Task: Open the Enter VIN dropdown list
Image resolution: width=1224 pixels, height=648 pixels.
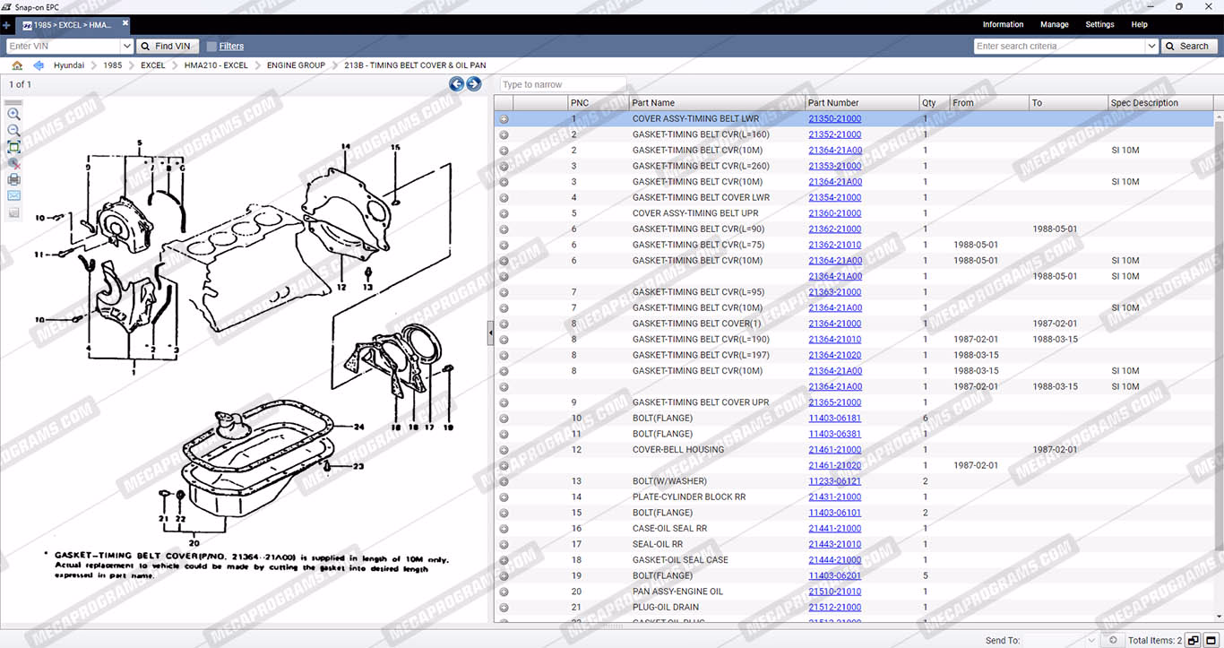Action: 126,47
